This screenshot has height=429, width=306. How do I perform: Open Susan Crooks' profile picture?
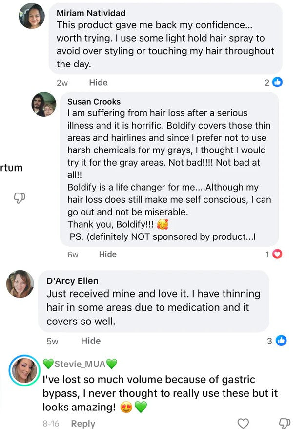click(44, 104)
